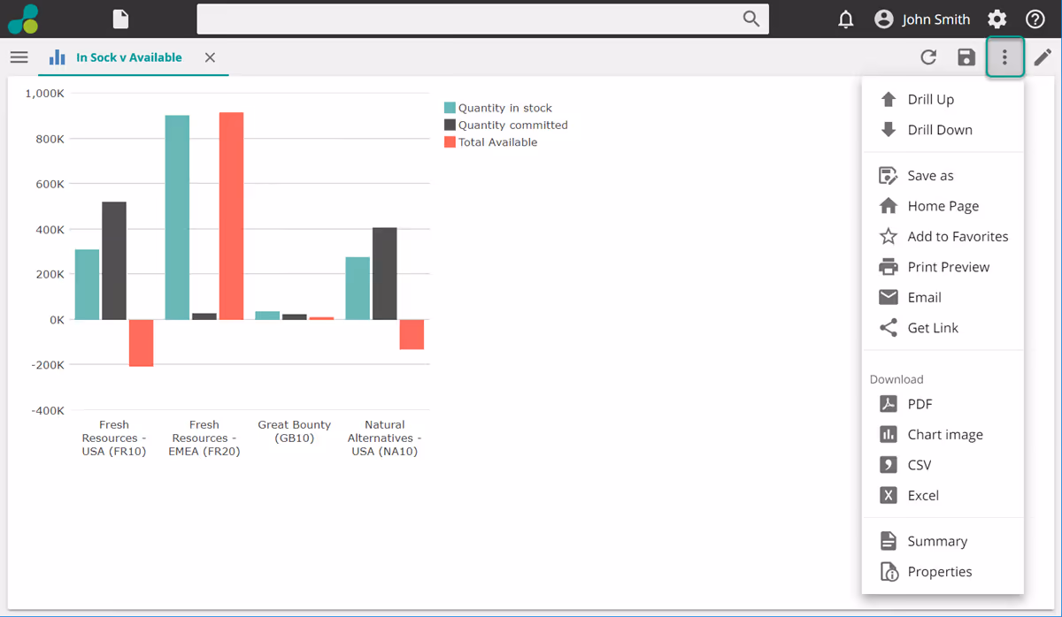Open John Smith user account menu
1062x617 pixels.
tap(922, 19)
